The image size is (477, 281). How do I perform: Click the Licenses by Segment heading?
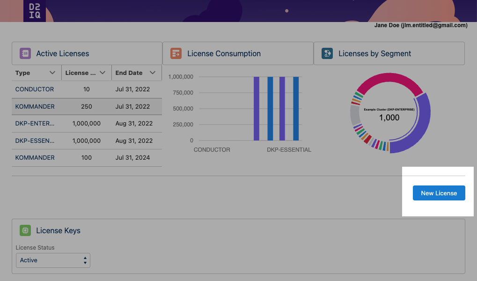(x=375, y=53)
